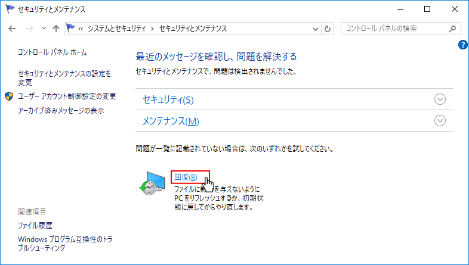Open セキュリティとメンテナンスの設定を変更 link
The width and height of the screenshot is (469, 265).
64,77
